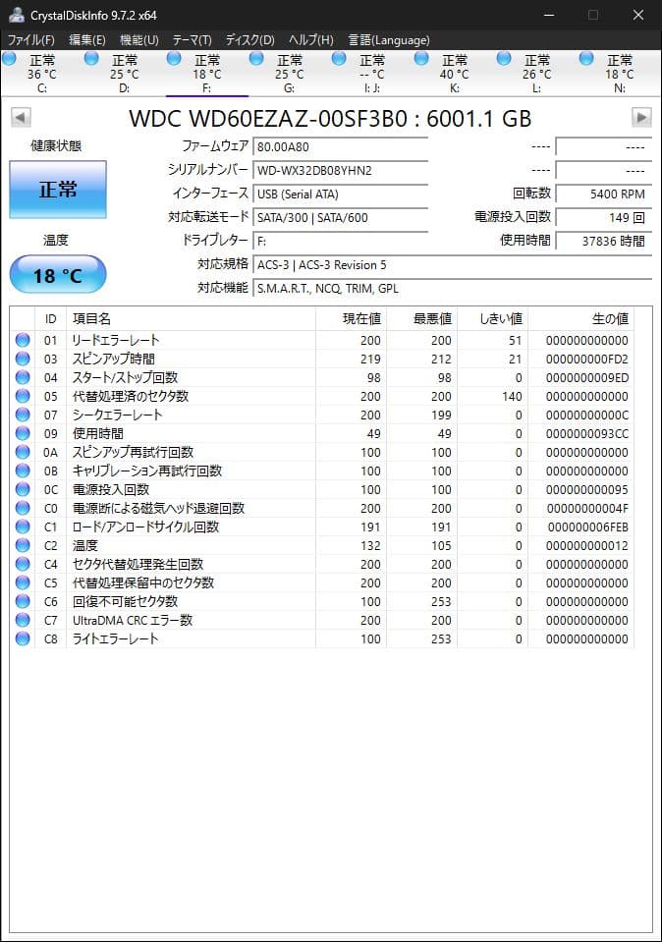Select the I: J: drive tab
The image size is (662, 942).
[x=372, y=74]
